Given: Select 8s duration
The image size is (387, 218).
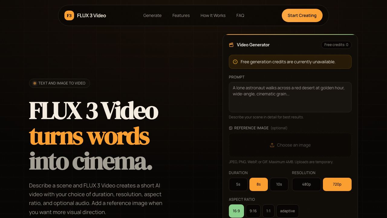Looking at the screenshot, I should coord(259,184).
